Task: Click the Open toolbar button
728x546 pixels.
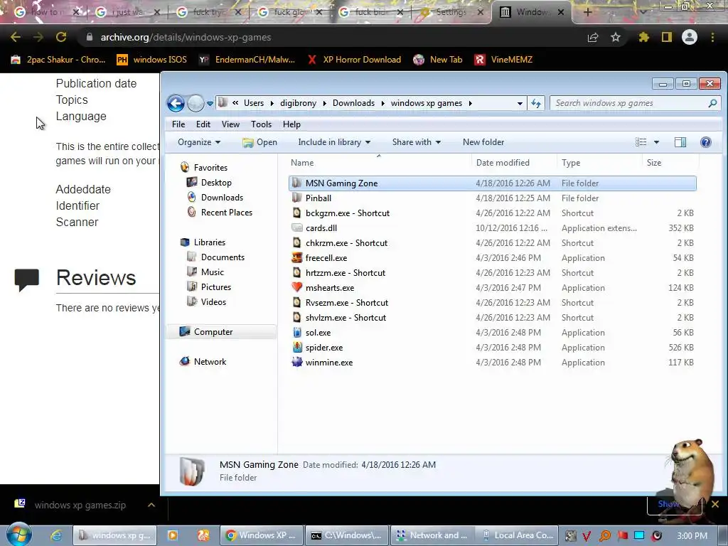Action: coord(260,142)
